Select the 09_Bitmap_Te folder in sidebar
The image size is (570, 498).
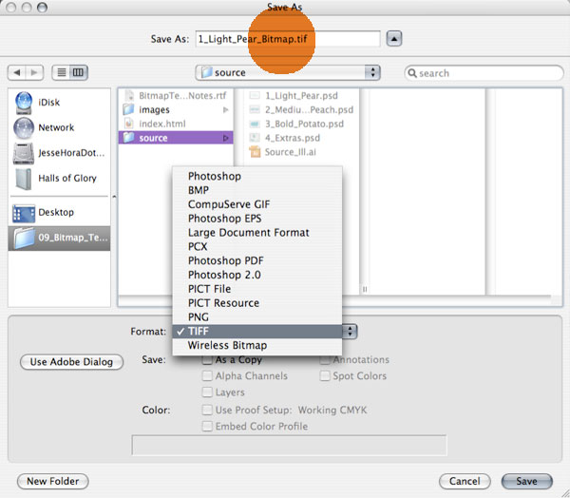point(59,238)
